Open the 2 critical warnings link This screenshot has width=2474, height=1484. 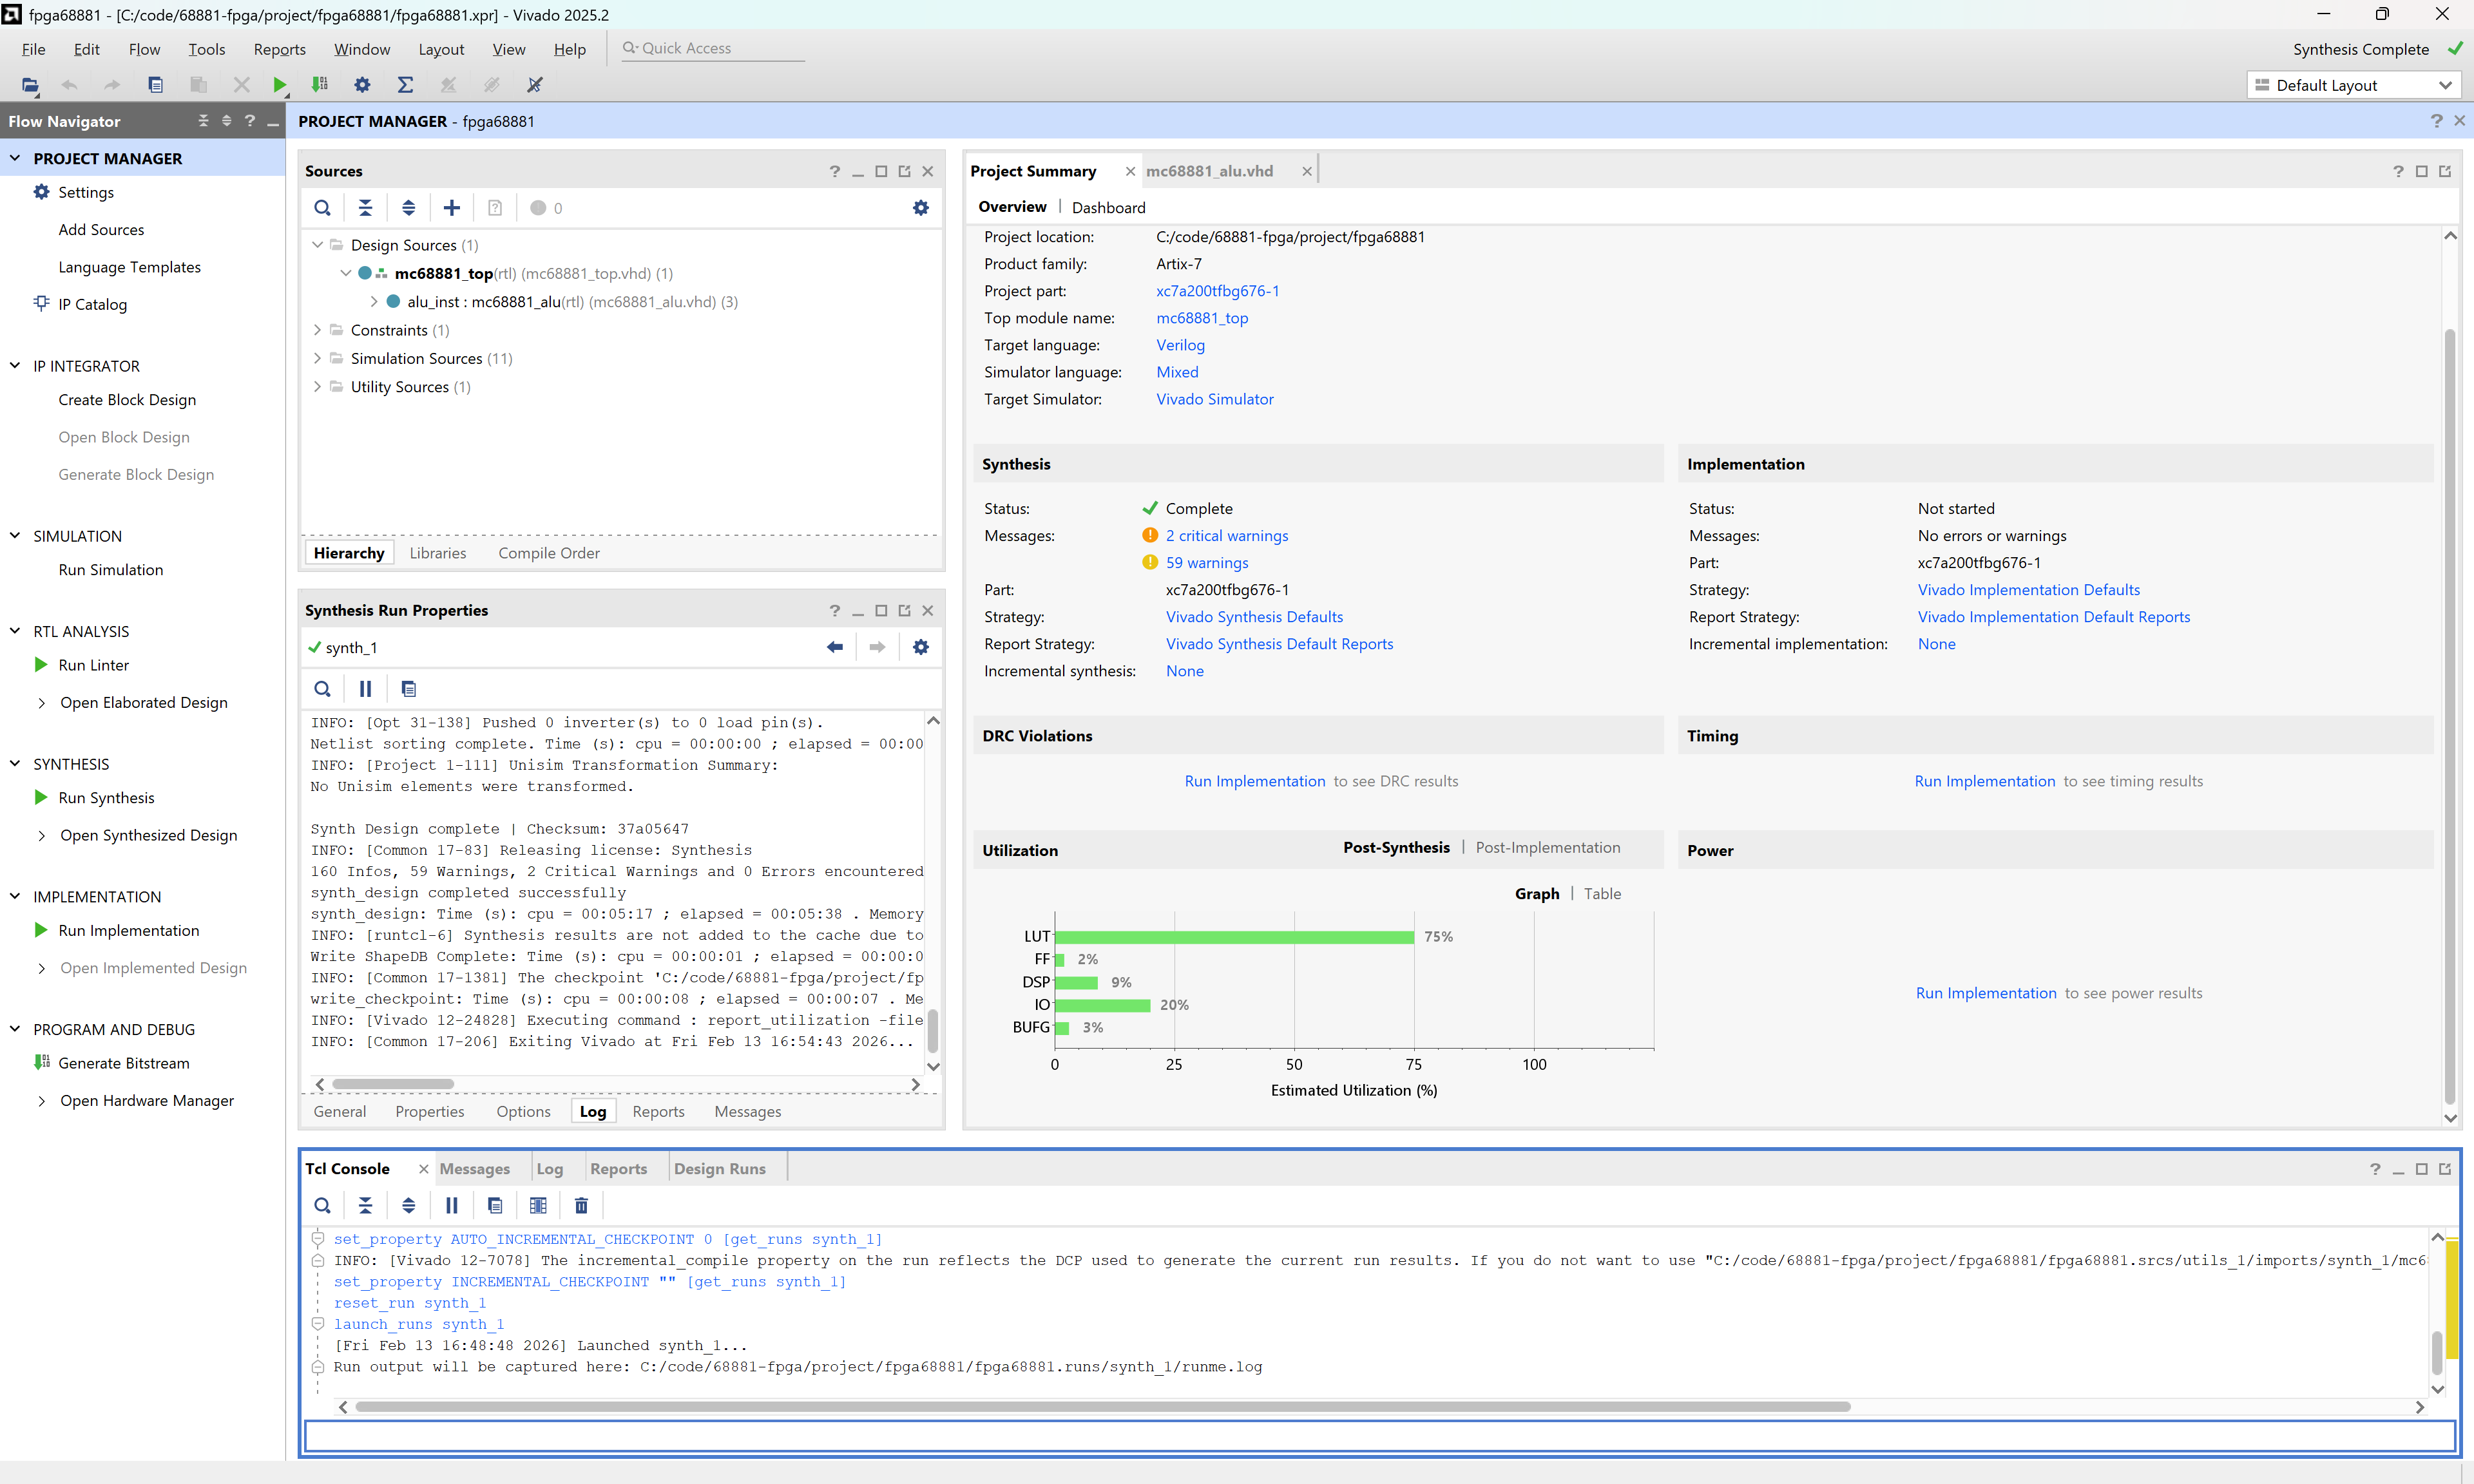1226,536
